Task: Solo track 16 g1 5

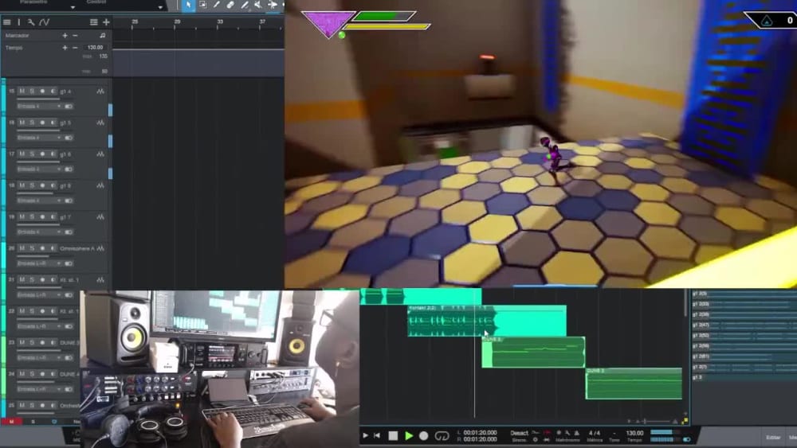Action: (32, 123)
